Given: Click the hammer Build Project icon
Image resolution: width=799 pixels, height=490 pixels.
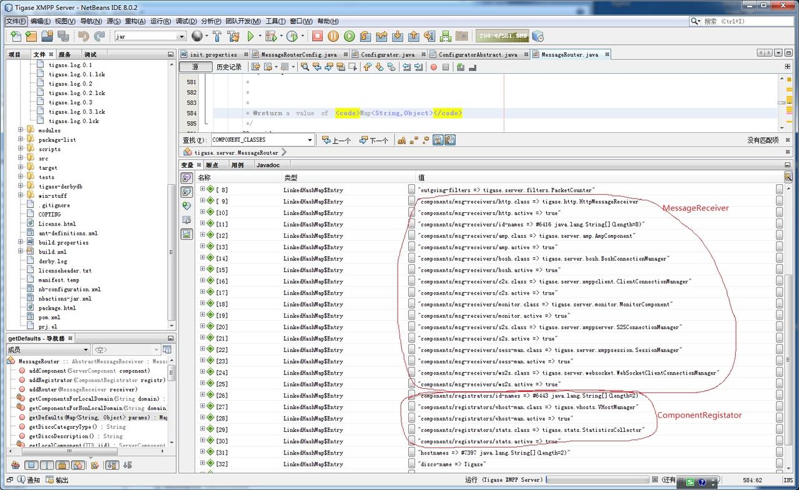Looking at the screenshot, I should (x=217, y=36).
